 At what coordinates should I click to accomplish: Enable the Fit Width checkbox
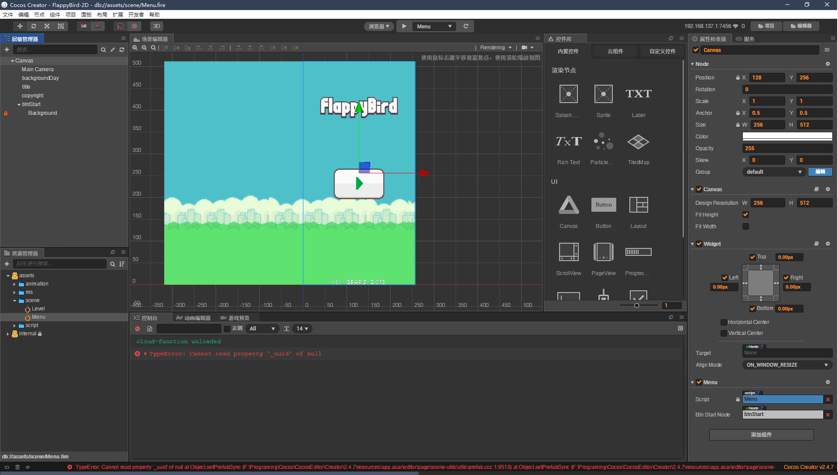coord(745,227)
